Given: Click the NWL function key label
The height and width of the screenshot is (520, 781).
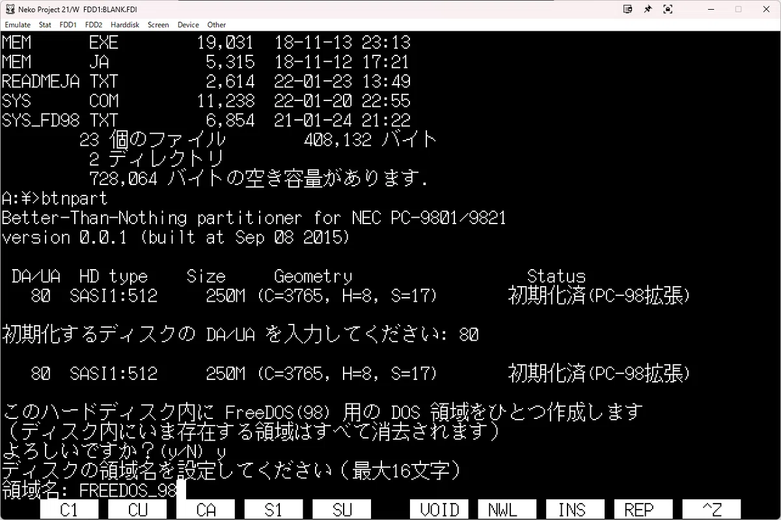Looking at the screenshot, I should click(507, 510).
